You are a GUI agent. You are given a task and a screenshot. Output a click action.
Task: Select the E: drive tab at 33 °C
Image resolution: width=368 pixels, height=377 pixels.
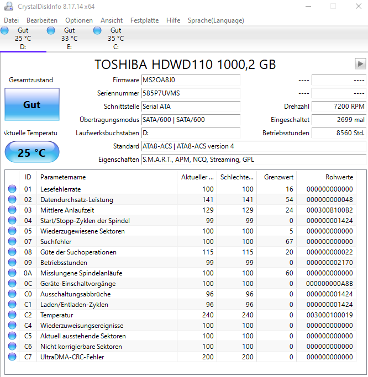point(69,39)
